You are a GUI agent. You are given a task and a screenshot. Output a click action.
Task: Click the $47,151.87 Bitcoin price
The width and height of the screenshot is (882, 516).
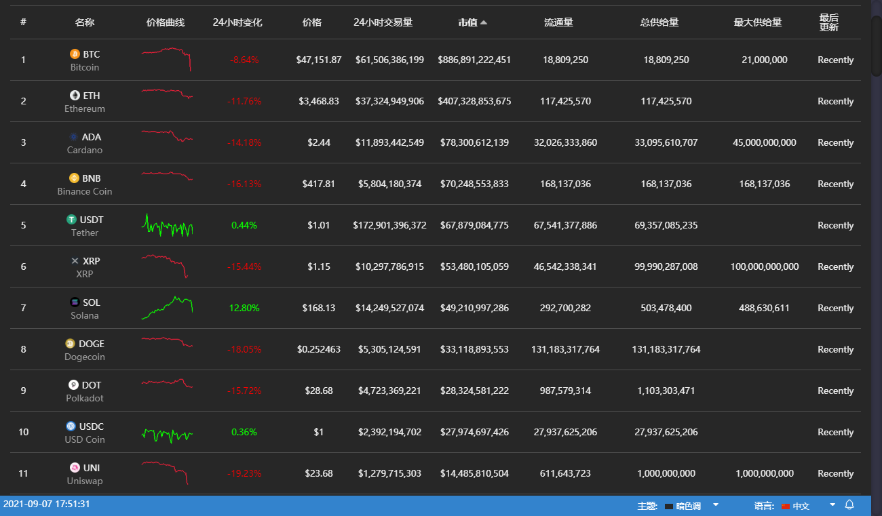pyautogui.click(x=319, y=60)
